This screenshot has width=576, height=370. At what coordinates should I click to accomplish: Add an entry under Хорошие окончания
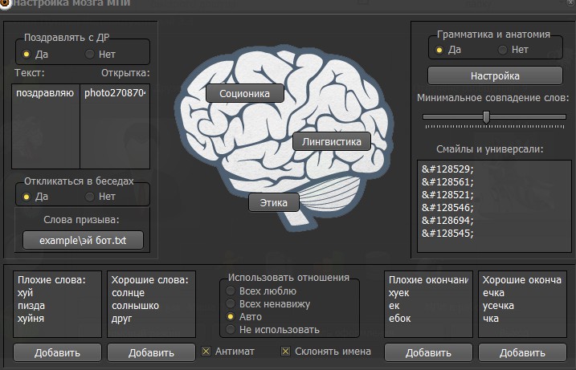tap(522, 353)
